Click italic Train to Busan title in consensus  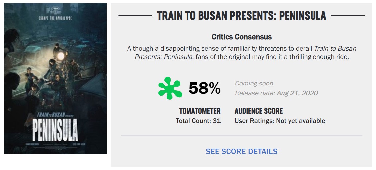click(335, 49)
